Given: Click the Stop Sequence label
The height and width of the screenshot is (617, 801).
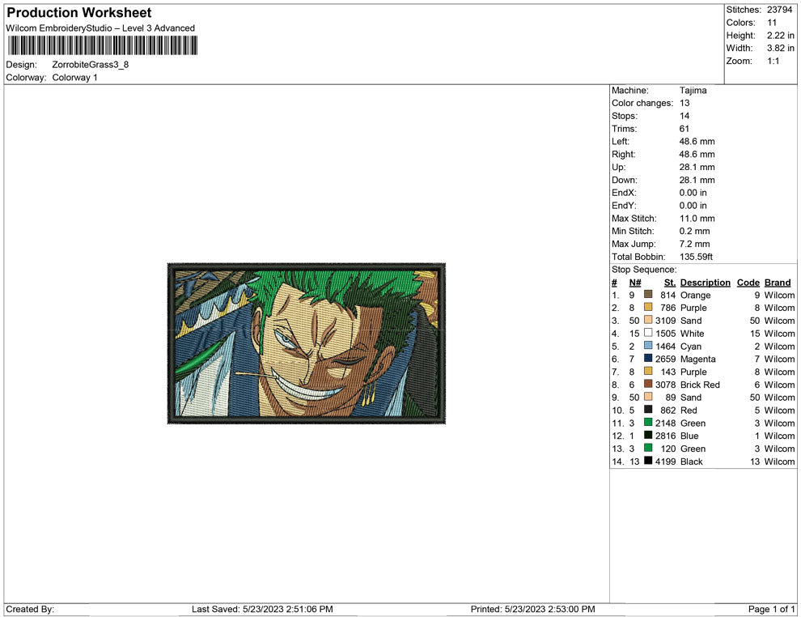Looking at the screenshot, I should [x=644, y=270].
